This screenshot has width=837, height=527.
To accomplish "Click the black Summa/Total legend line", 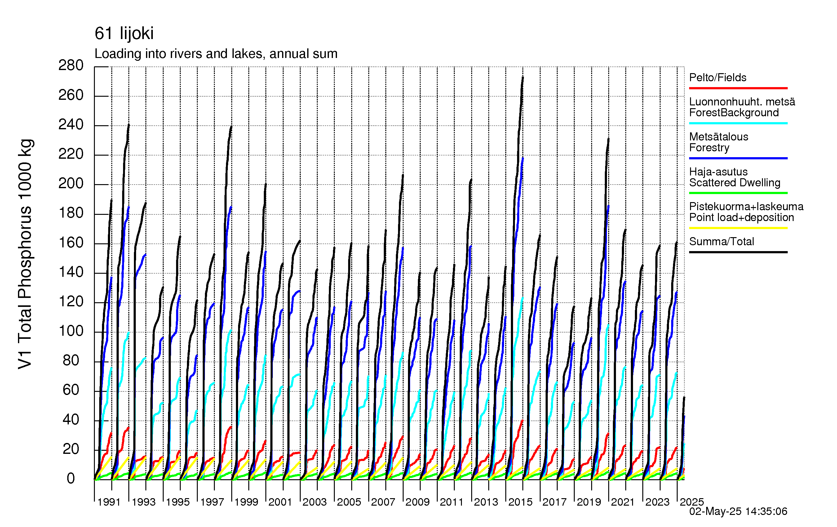I will coord(738,252).
